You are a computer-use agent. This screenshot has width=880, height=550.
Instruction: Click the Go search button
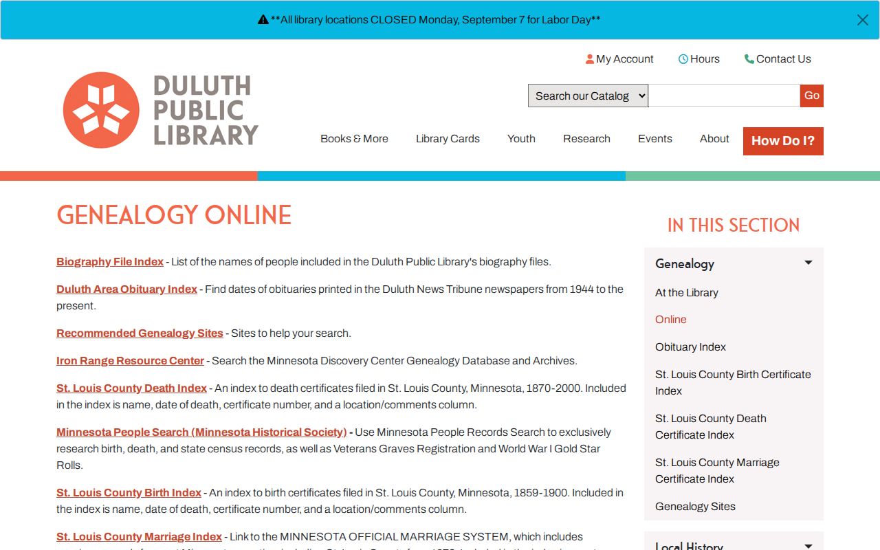(812, 96)
